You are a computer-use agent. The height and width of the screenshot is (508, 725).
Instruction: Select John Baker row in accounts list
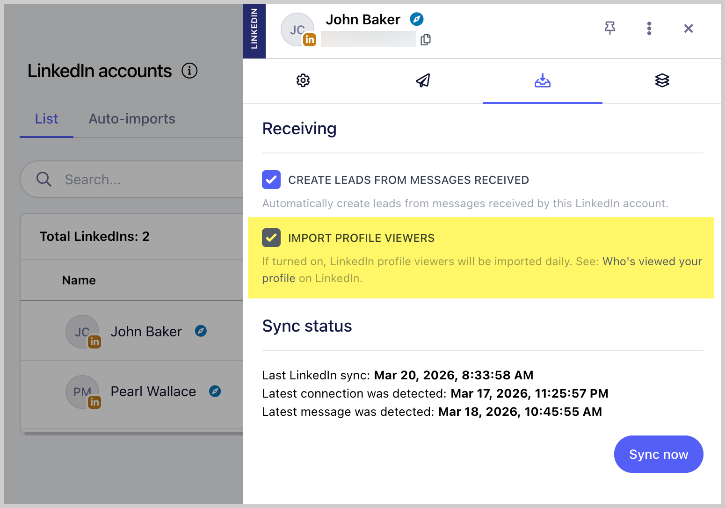click(132, 331)
